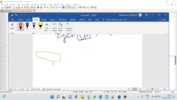177x100 pixels.
Task: Click the Word zoom slider handle
Action: point(152,89)
